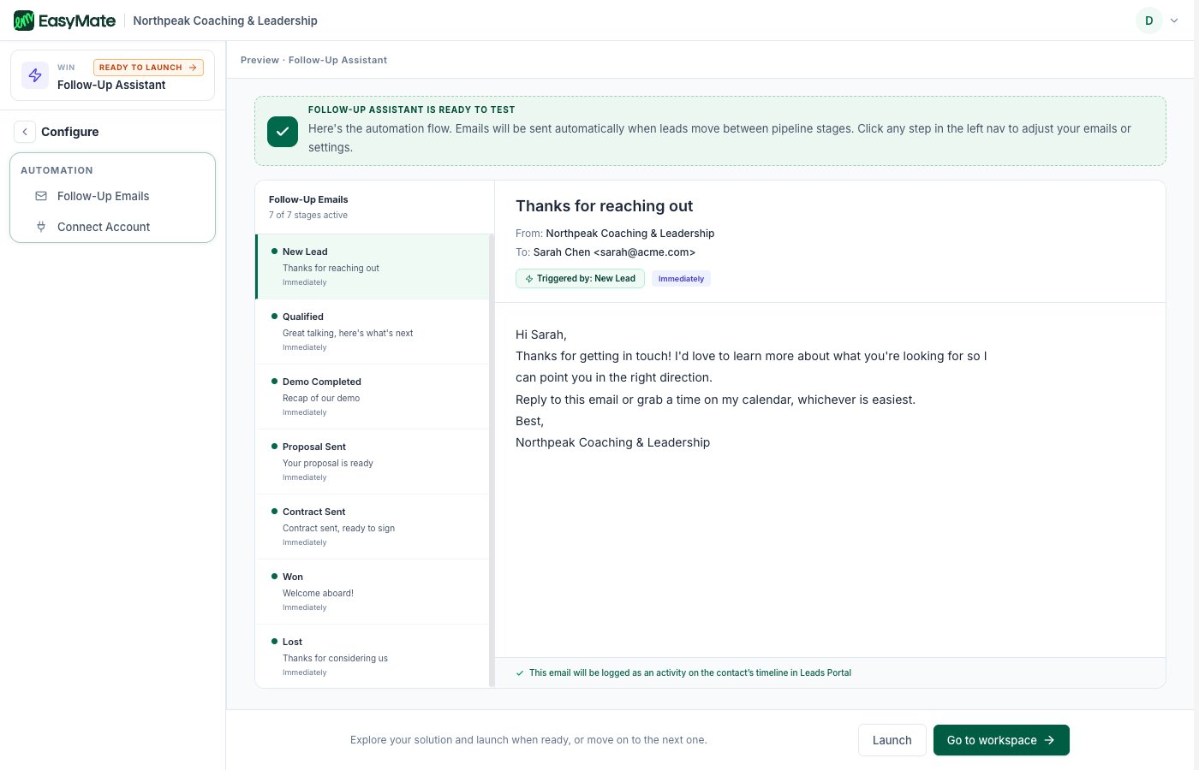Viewport: 1199px width, 770px height.
Task: Click the Northpeak Coaching & Leadership header name
Action: pos(225,21)
